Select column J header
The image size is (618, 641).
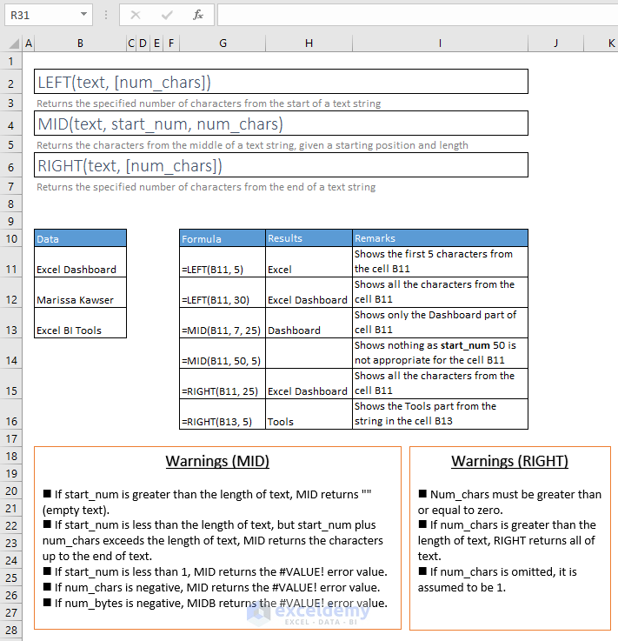click(555, 43)
